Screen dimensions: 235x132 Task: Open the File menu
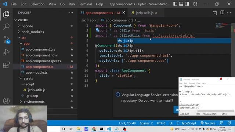(x=14, y=4)
